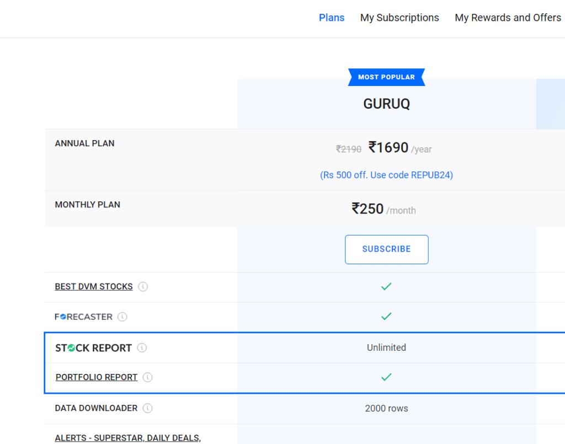Click the struck-through ₹2190 price
This screenshot has width=565, height=444.
[x=349, y=149]
